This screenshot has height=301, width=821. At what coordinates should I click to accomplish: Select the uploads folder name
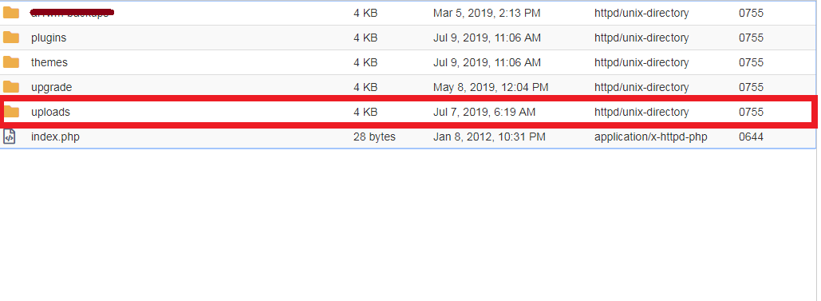coord(50,113)
